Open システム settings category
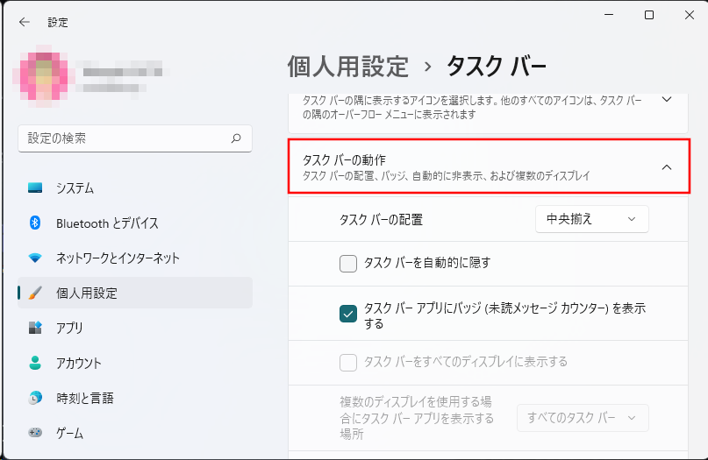This screenshot has height=460, width=708. tap(75, 188)
